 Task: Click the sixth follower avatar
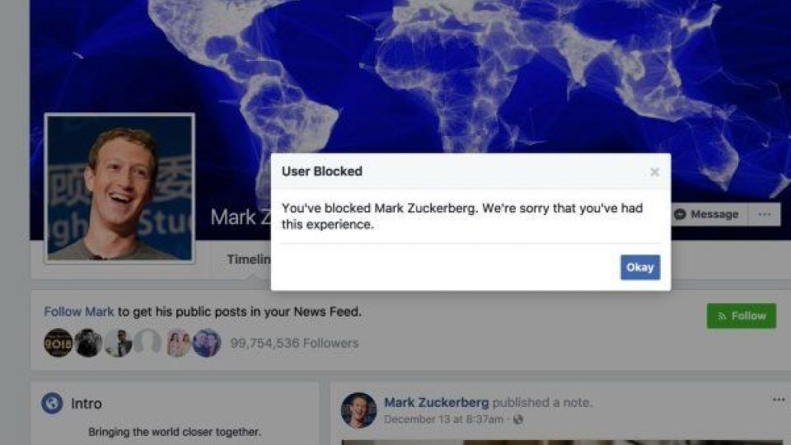coord(207,343)
